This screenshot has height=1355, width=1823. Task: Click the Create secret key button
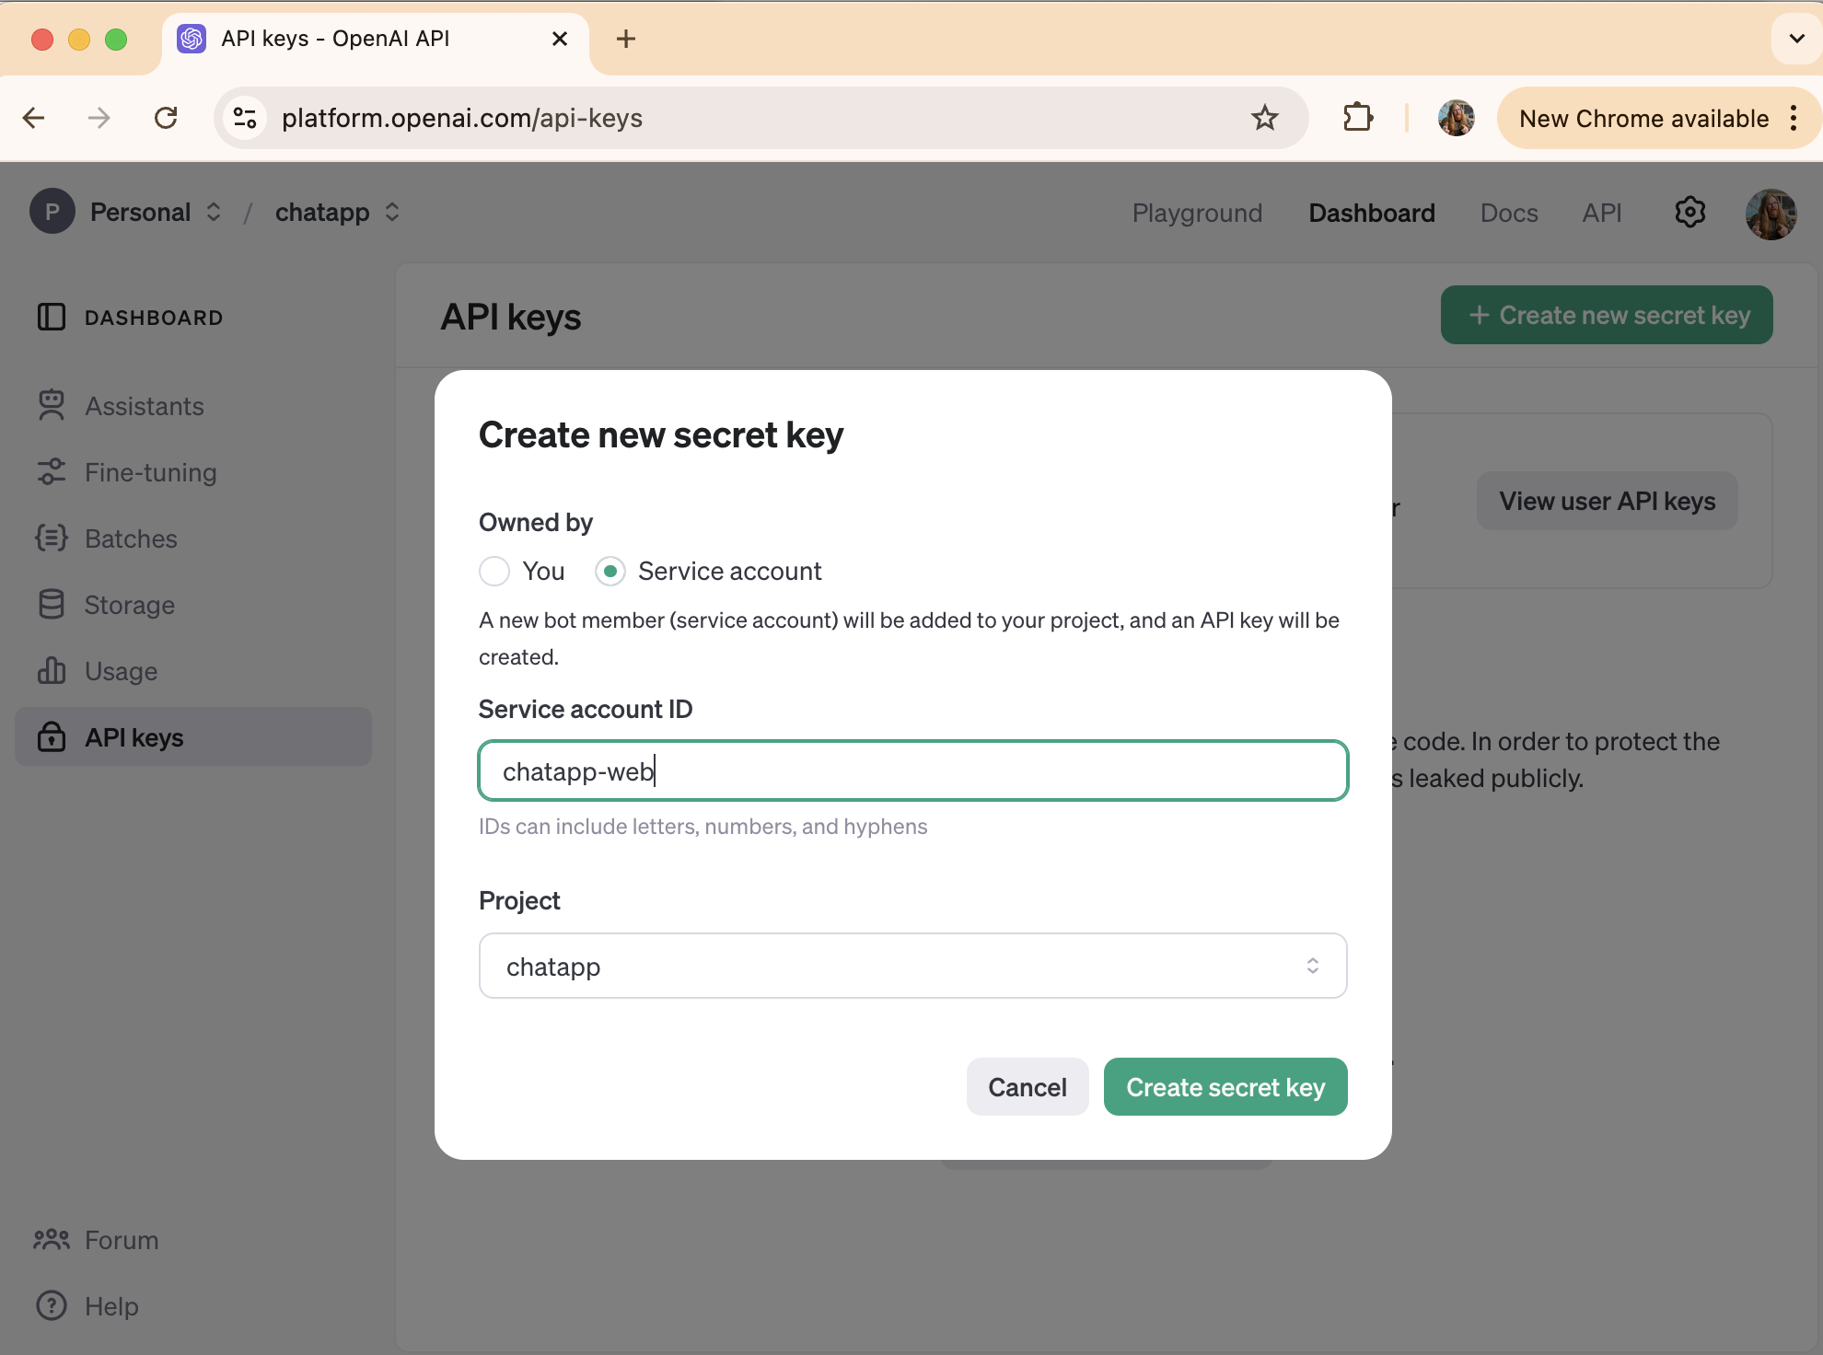tap(1225, 1087)
